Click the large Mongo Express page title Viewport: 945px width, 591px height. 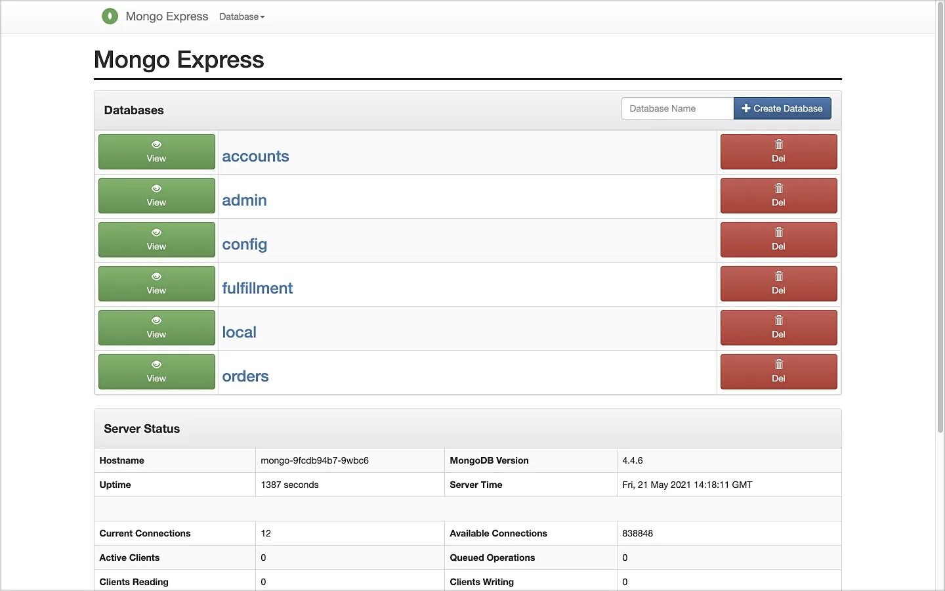(x=179, y=60)
